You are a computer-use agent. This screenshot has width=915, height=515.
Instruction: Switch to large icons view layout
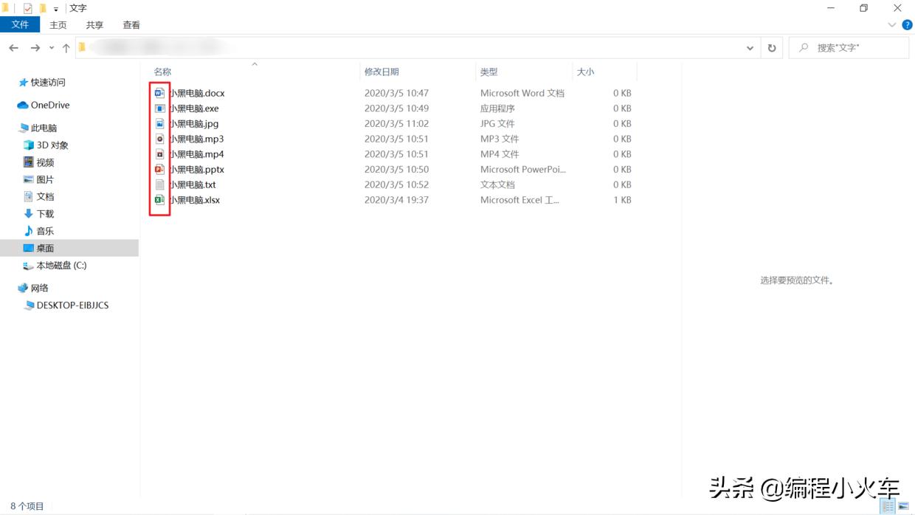coord(903,506)
